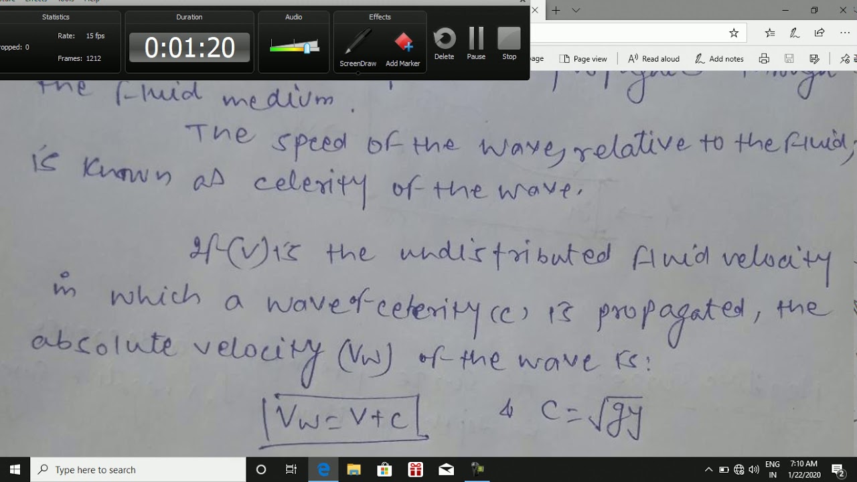Open File Explorer from the taskbar

(x=354, y=469)
